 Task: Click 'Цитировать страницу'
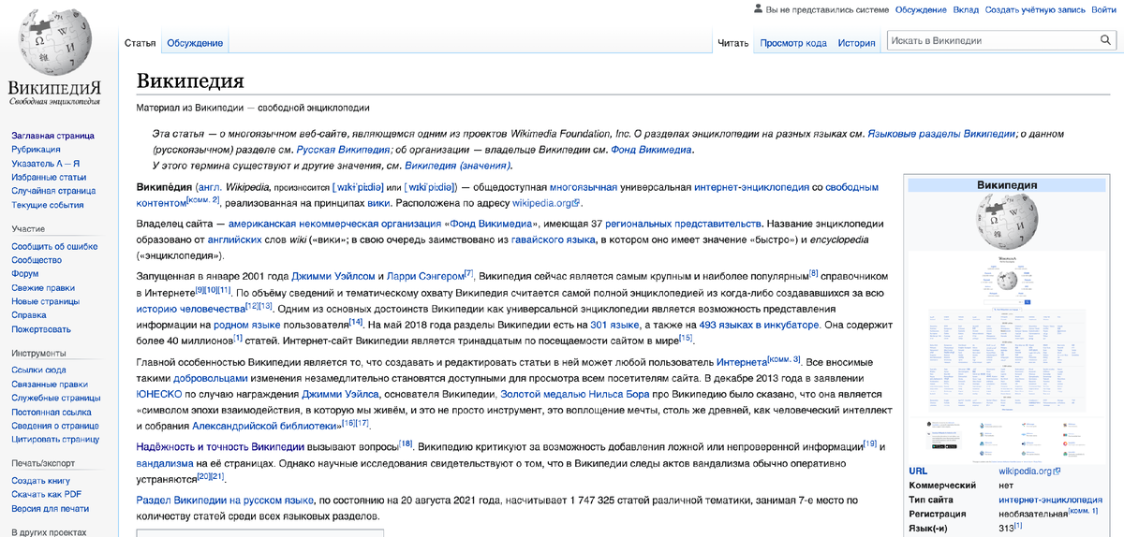pos(55,439)
